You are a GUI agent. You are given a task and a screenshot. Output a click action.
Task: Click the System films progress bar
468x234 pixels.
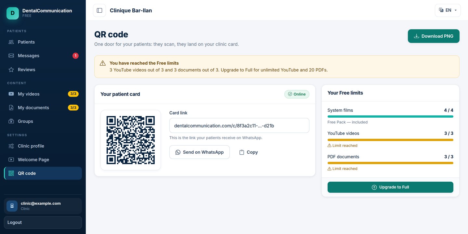(x=390, y=116)
